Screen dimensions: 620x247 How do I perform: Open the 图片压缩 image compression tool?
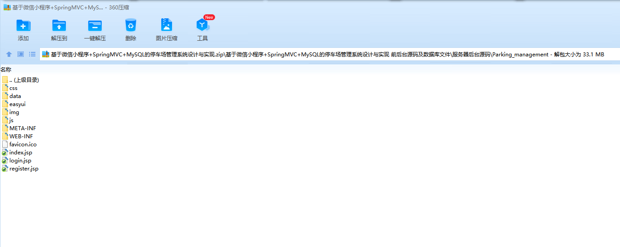click(167, 25)
